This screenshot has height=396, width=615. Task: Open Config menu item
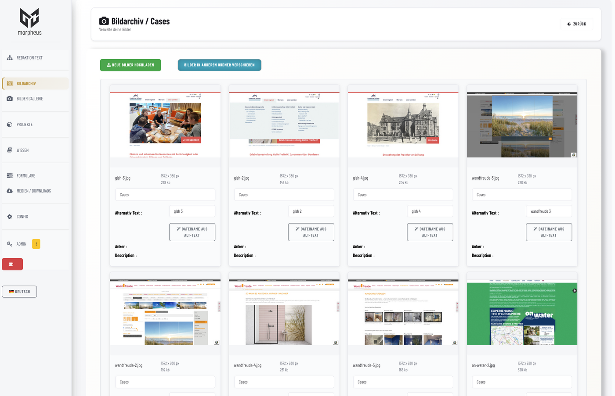[35, 217]
